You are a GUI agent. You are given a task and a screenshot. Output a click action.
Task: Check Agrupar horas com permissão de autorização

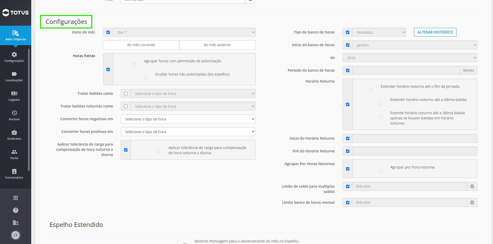135,65
